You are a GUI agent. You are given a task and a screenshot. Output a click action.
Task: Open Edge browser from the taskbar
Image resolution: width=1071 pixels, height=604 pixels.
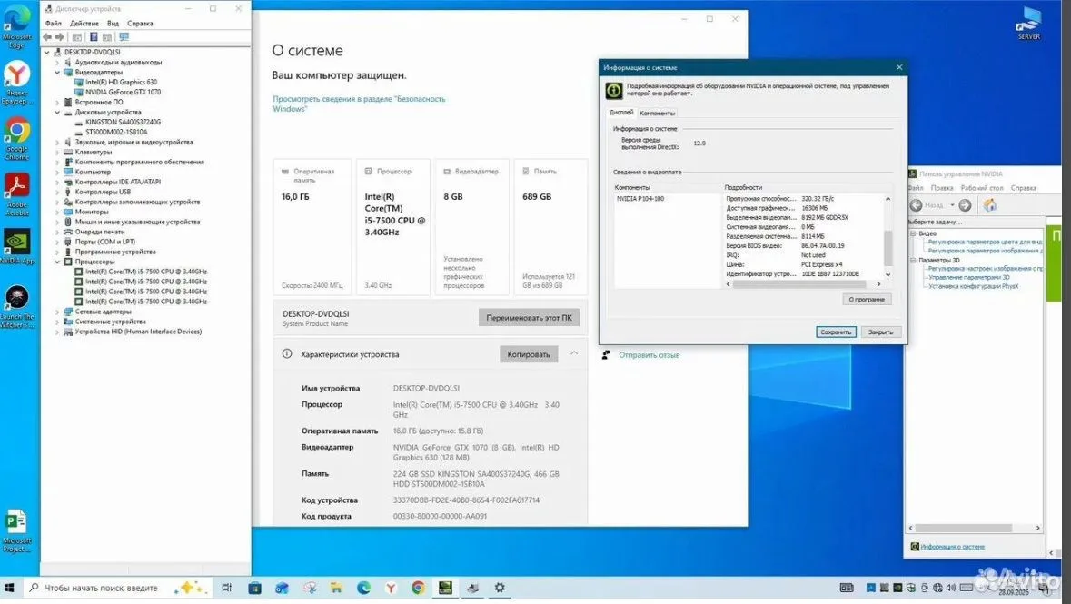pyautogui.click(x=363, y=588)
